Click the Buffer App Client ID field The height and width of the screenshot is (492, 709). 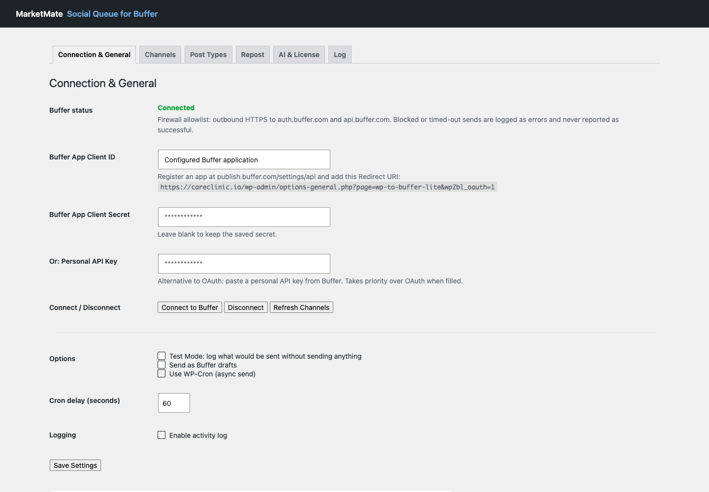click(244, 159)
